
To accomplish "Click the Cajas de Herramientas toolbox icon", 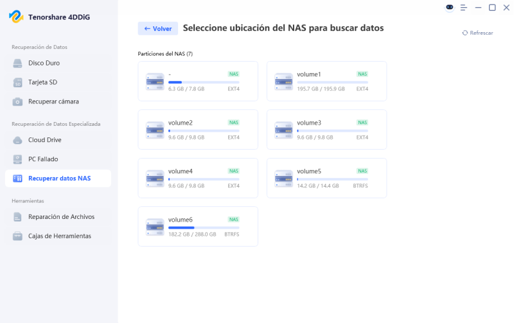I will coord(18,236).
